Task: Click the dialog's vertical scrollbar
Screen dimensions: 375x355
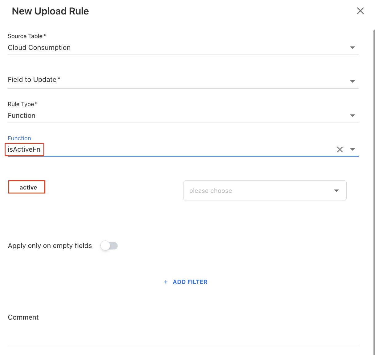Action: (x=374, y=185)
